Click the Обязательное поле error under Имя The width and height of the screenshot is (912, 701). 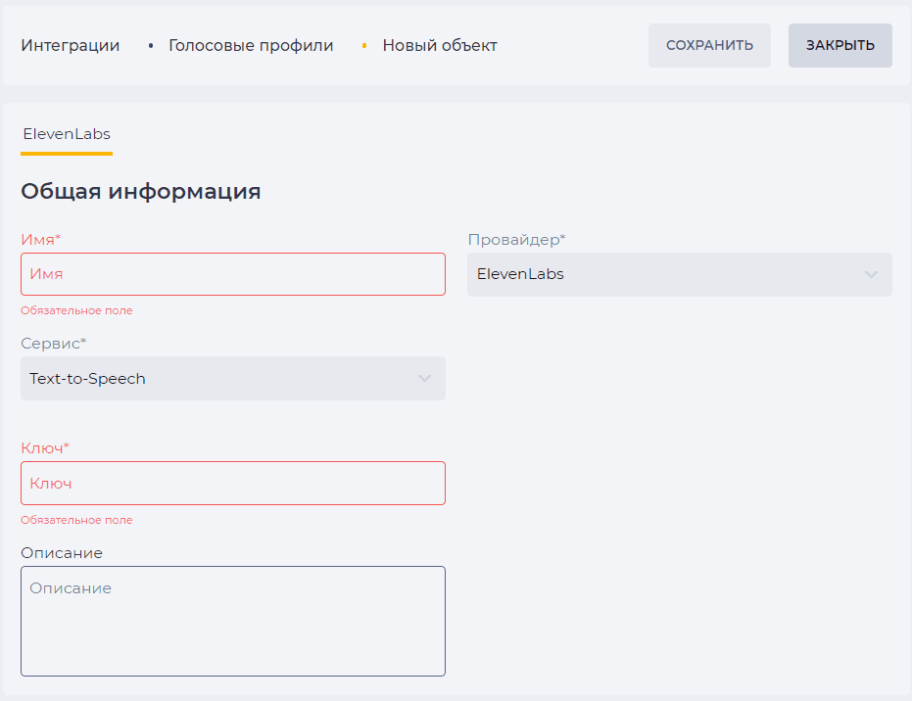coord(76,310)
